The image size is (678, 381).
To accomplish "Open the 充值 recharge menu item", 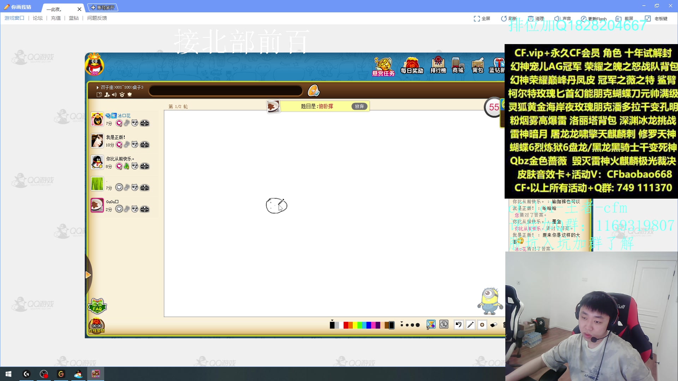I will tap(56, 18).
